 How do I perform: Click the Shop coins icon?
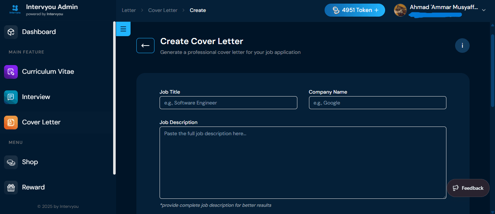(11, 162)
